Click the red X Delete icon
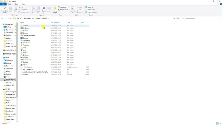 point(44,8)
